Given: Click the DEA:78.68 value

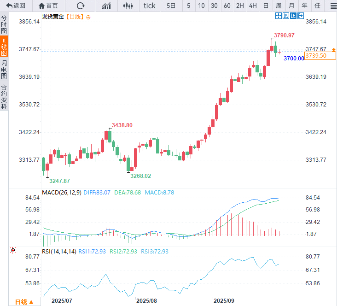Looking at the screenshot, I should [128, 192].
